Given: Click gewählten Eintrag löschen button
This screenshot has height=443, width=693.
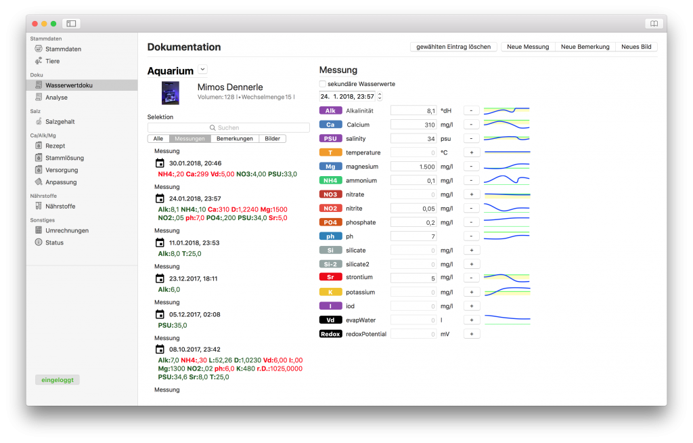Looking at the screenshot, I should pyautogui.click(x=453, y=47).
